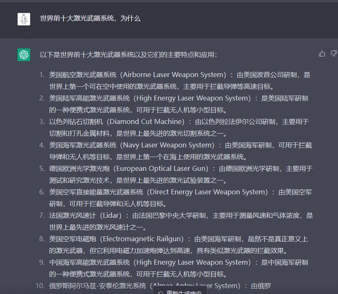Click the text Electromagnetic Railgun

[x=142, y=239]
